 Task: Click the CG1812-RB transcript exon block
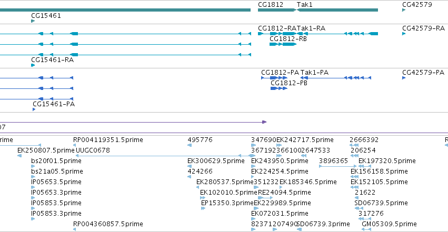283,44
